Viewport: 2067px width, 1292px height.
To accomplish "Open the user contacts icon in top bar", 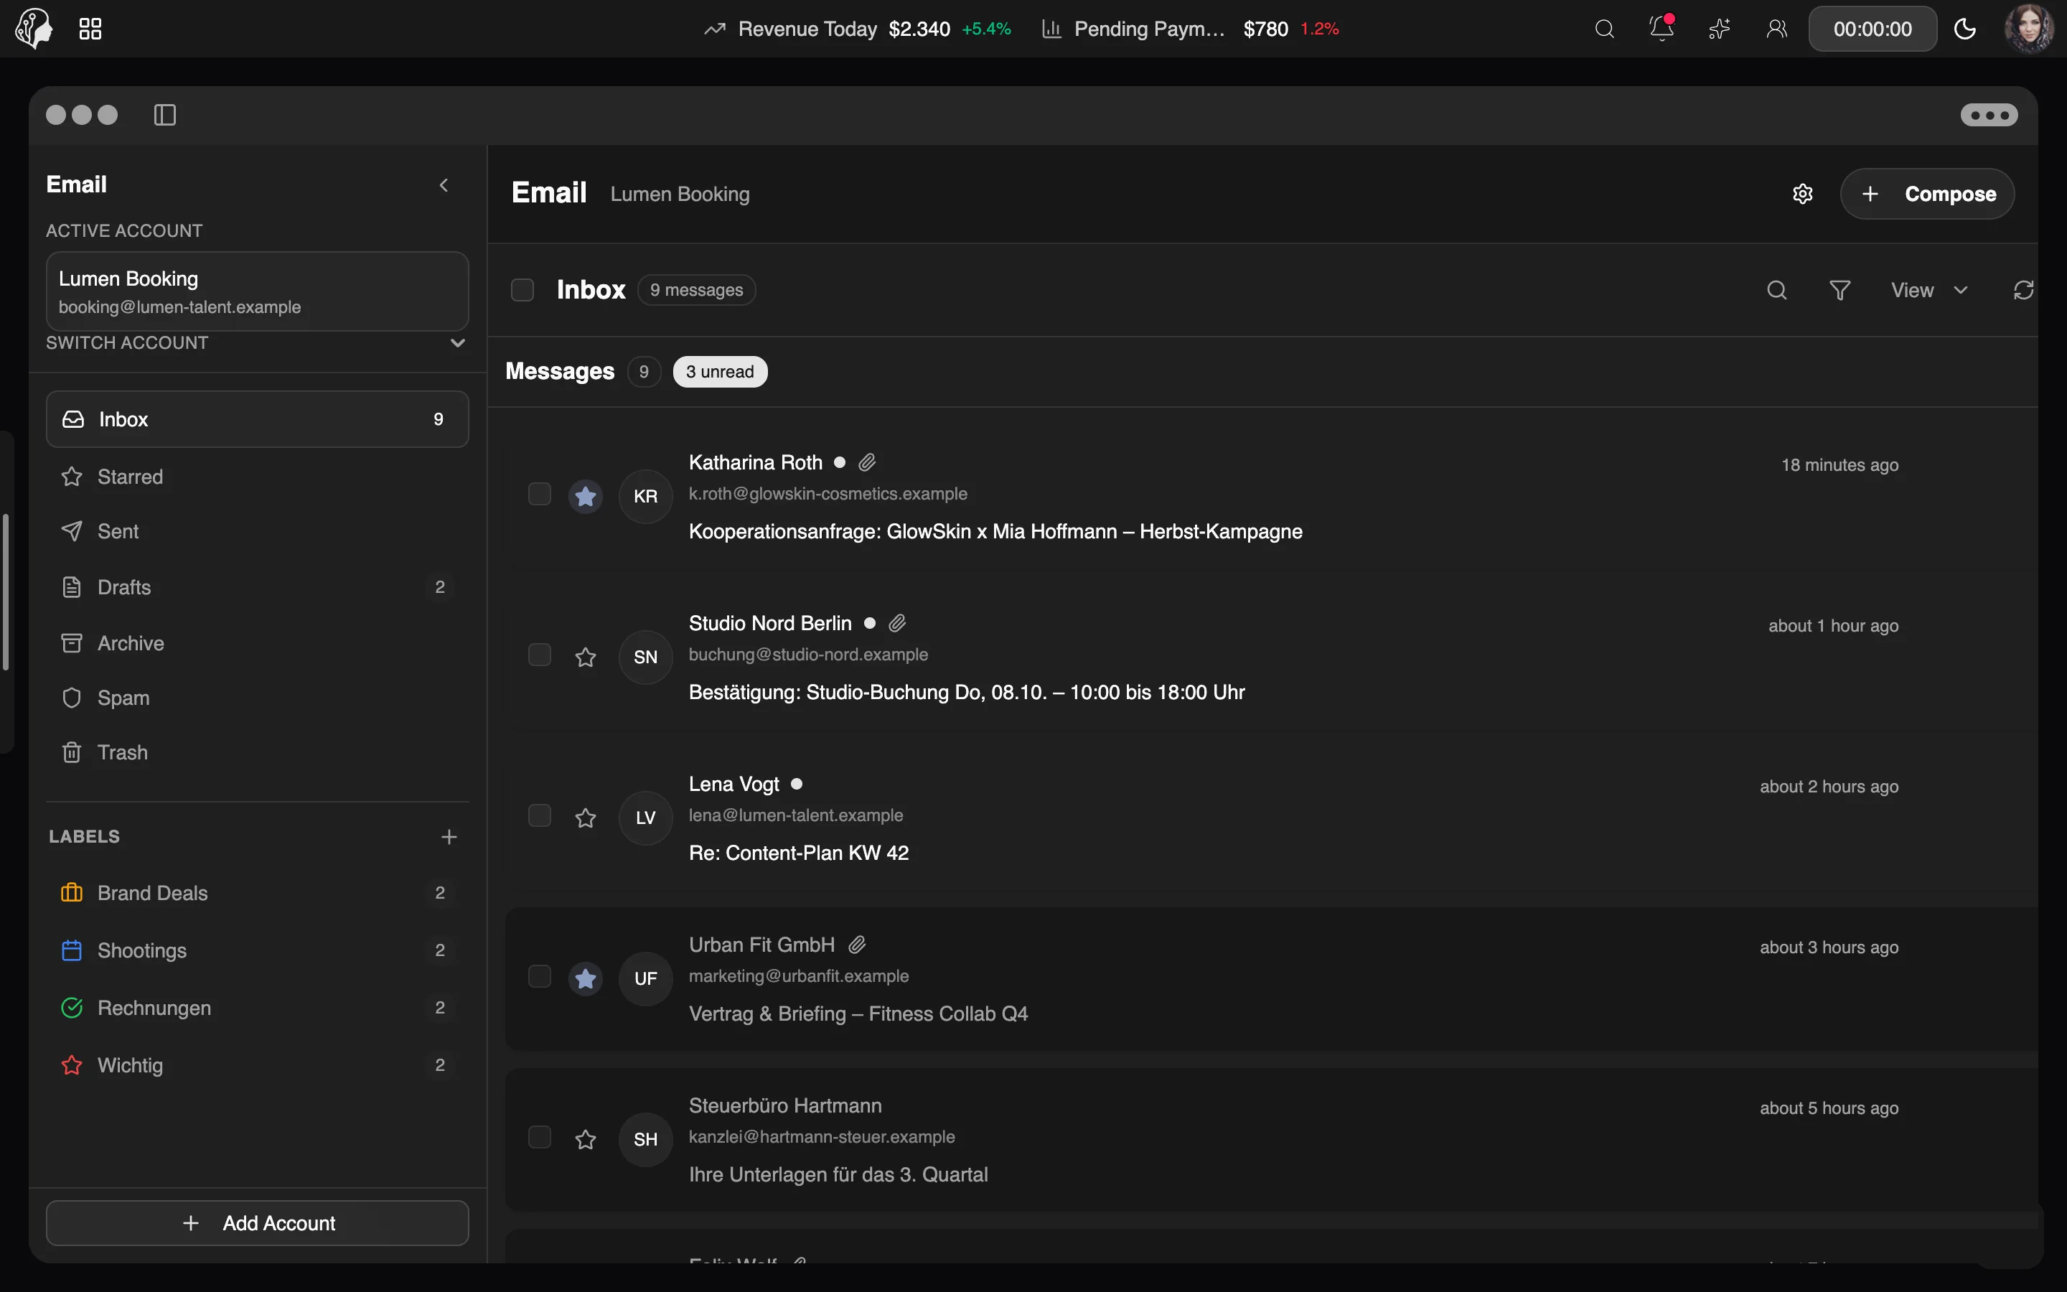I will (1776, 29).
